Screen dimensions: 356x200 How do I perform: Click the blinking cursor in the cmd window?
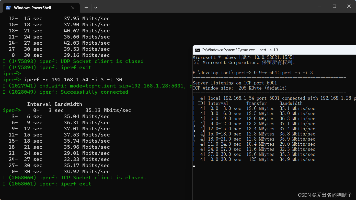(x=194, y=166)
